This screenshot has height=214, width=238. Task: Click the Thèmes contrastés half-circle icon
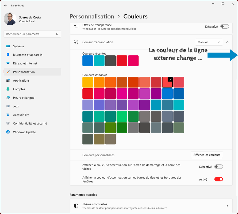click(76, 206)
